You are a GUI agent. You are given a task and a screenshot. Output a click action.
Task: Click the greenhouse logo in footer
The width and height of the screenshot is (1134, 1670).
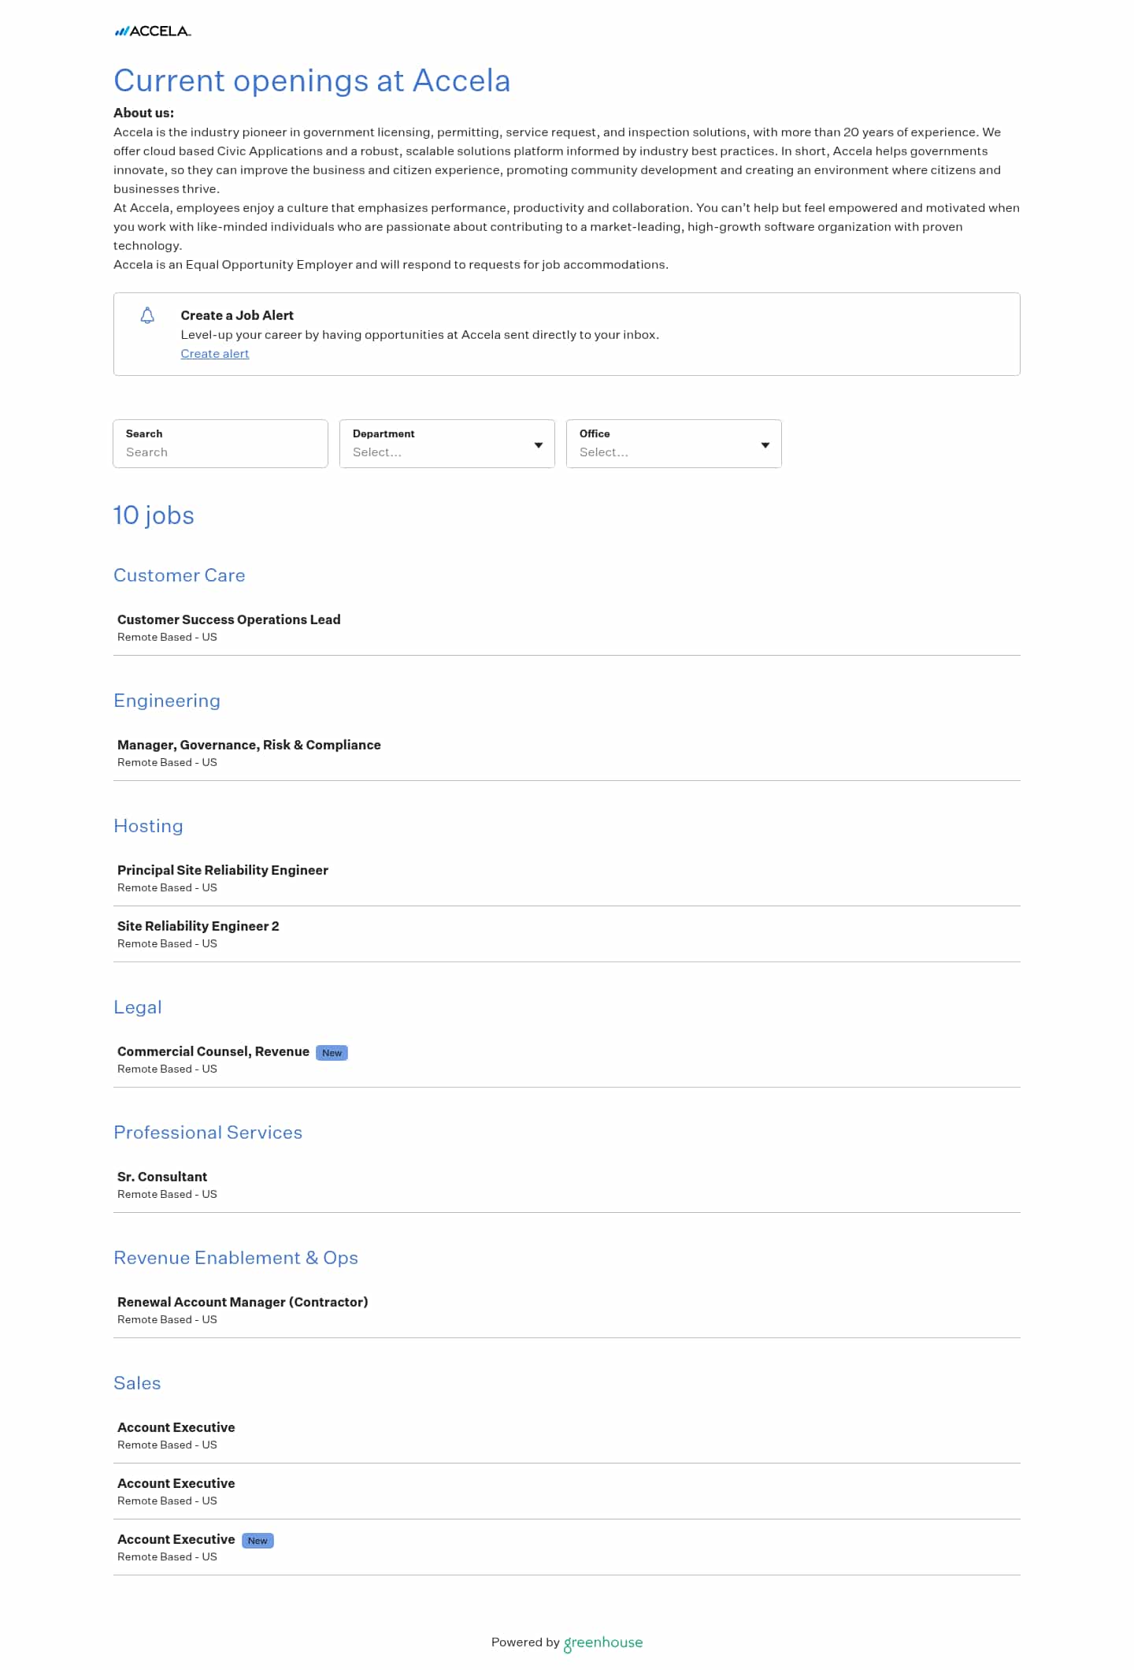click(603, 1643)
